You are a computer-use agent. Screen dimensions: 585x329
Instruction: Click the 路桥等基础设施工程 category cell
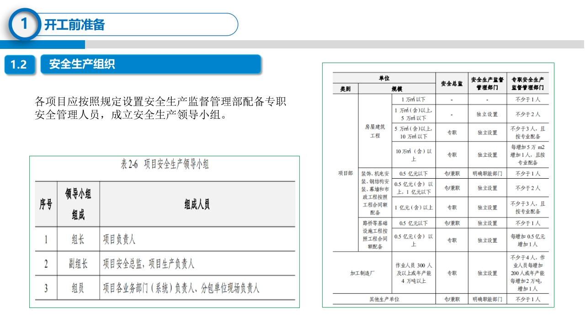point(375,235)
